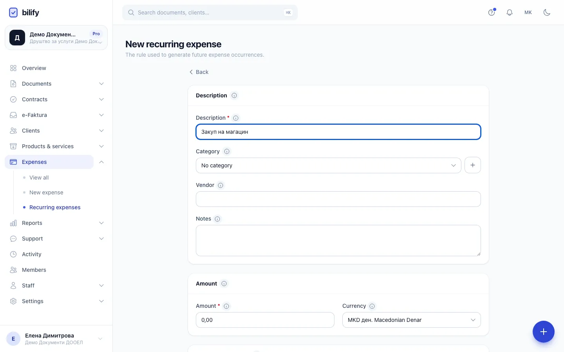Click the Vendor input field
564x352 pixels.
click(x=338, y=199)
